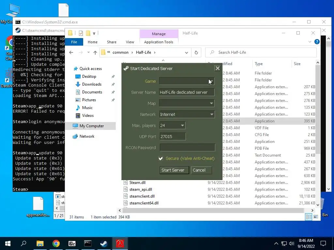The height and width of the screenshot is (250, 334).
Task: Click the appmanifest desktop file icon
Action: click(38, 207)
